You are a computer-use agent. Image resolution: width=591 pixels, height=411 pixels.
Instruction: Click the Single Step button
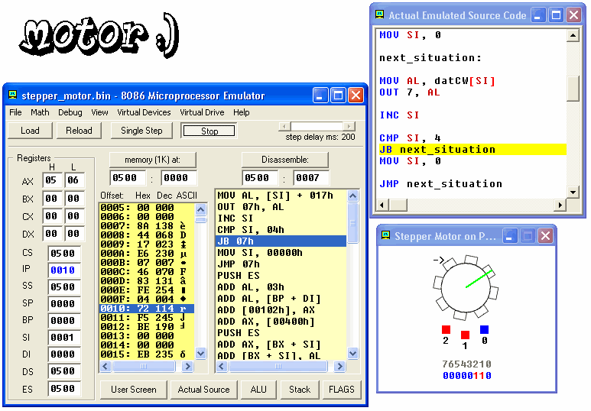(141, 131)
